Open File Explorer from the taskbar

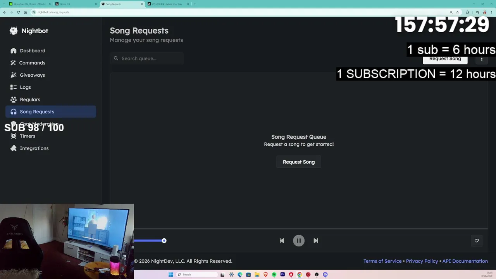257,275
